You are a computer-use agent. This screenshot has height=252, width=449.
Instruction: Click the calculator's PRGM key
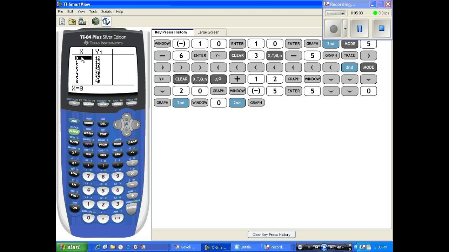pos(103,145)
